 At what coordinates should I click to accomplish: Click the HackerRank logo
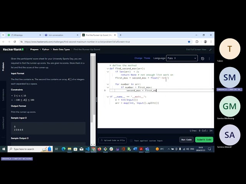coord(13,49)
